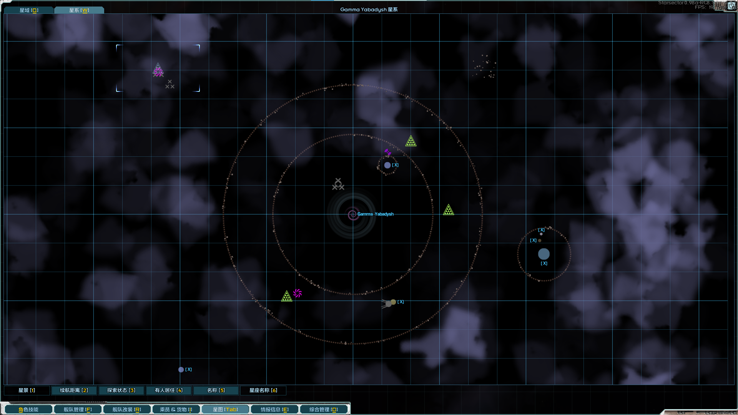Click the magenta swirl jump point icon
738x415 pixels.
(x=298, y=294)
